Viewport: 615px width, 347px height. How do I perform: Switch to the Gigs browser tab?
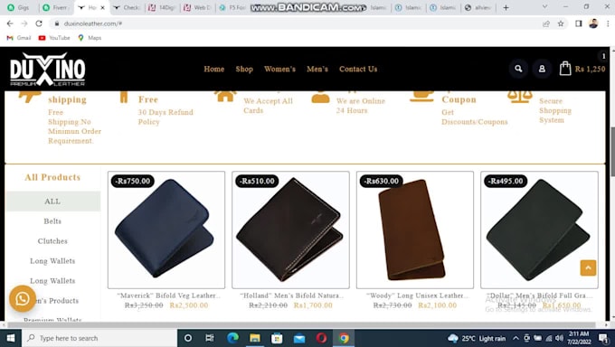click(x=19, y=7)
